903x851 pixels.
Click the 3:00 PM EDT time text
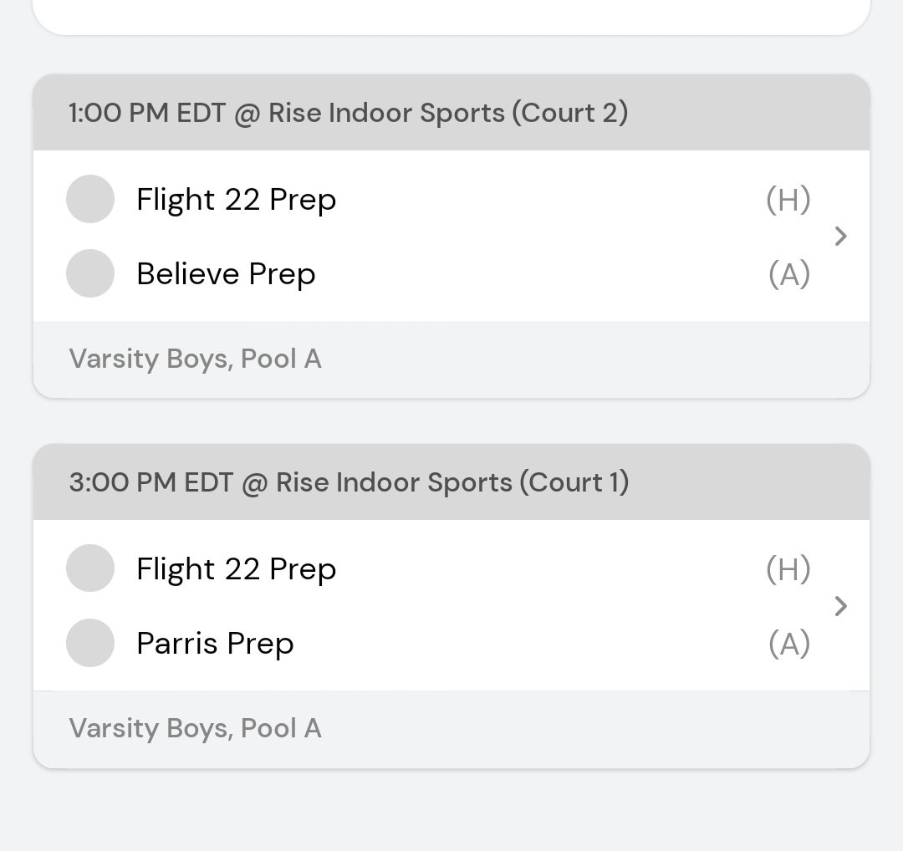pos(150,482)
